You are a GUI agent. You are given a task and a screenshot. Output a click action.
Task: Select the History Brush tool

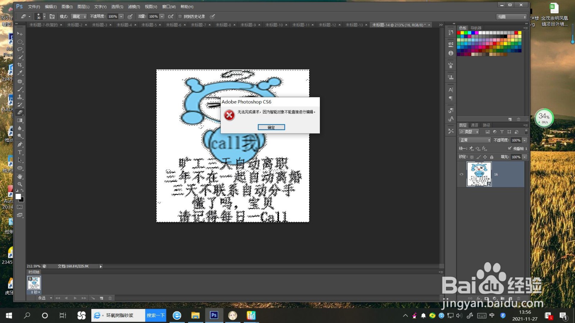[20, 105]
